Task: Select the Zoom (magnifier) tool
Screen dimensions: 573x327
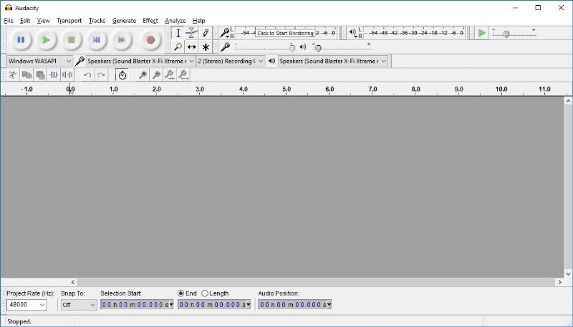Action: click(178, 47)
